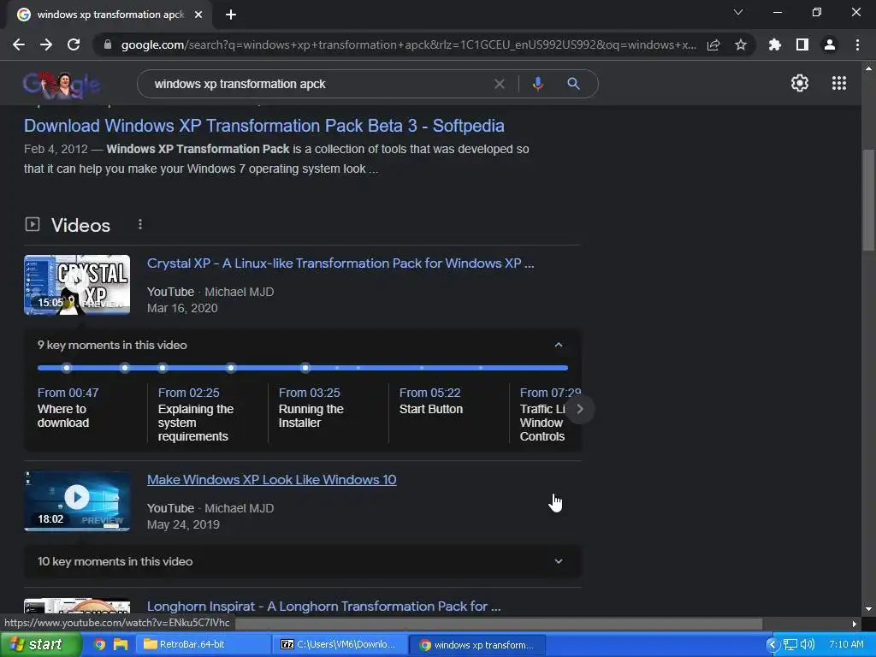Expand the 10 key moments section
Image resolution: width=876 pixels, height=657 pixels.
558,561
